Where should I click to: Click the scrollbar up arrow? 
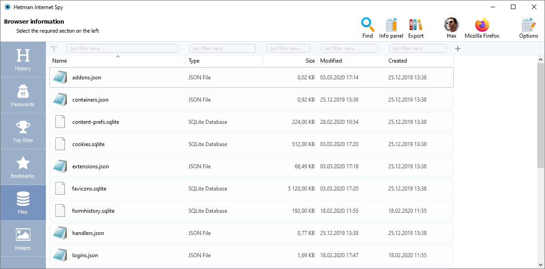pos(541,59)
